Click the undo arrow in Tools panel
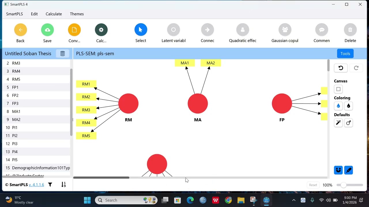Screen dimensions: 369x207 click(x=341, y=68)
